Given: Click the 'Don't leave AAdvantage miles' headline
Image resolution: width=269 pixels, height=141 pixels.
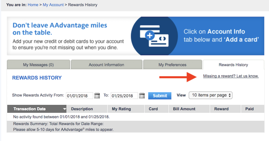Looking at the screenshot, I should pos(60,29).
